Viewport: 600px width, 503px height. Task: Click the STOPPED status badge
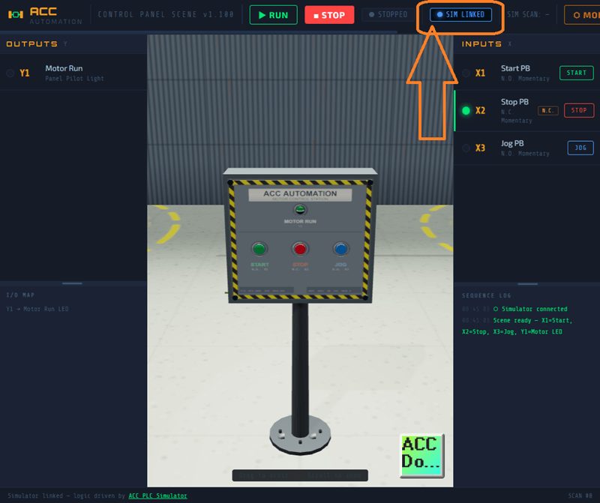point(388,15)
